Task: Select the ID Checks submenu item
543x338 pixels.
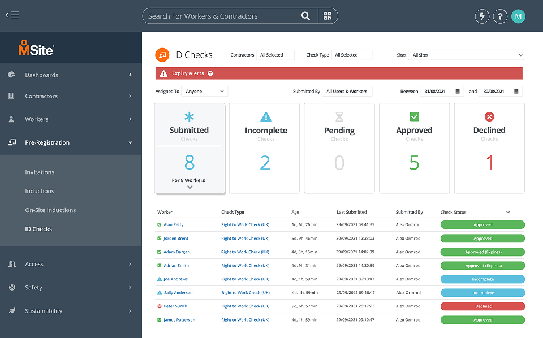Action: (38, 229)
